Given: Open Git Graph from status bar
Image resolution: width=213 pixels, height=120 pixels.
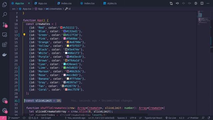Looking at the screenshot, I should (x=46, y=118).
